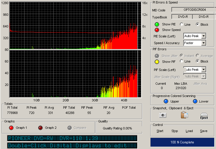Click the Jitter Avg label
This screenshot has height=149, width=216.
200,84
